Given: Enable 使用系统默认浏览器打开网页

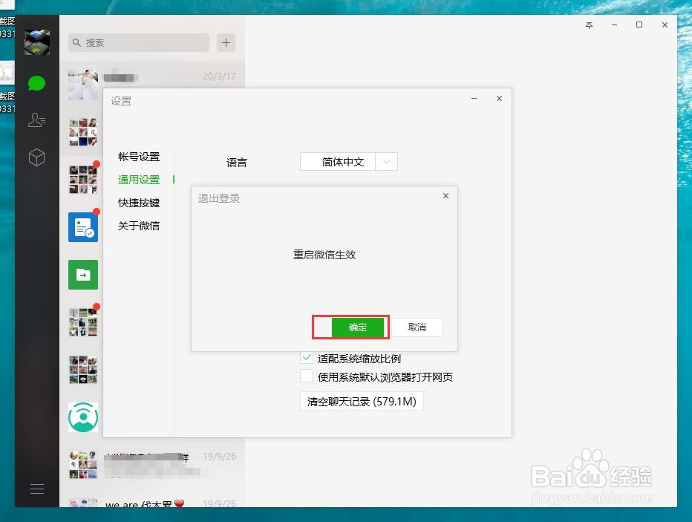Looking at the screenshot, I should click(x=307, y=376).
